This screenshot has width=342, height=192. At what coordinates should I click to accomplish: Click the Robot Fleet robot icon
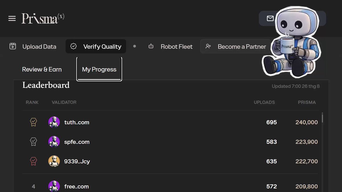[x=151, y=46]
